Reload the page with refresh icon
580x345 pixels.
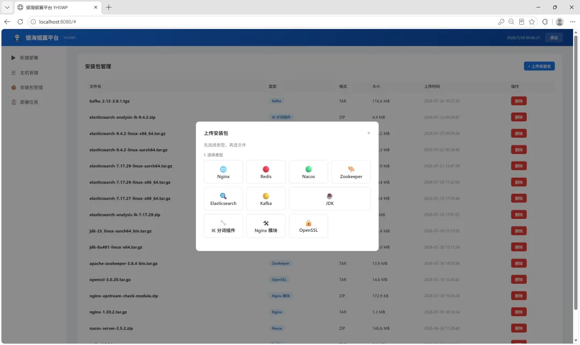click(20, 22)
